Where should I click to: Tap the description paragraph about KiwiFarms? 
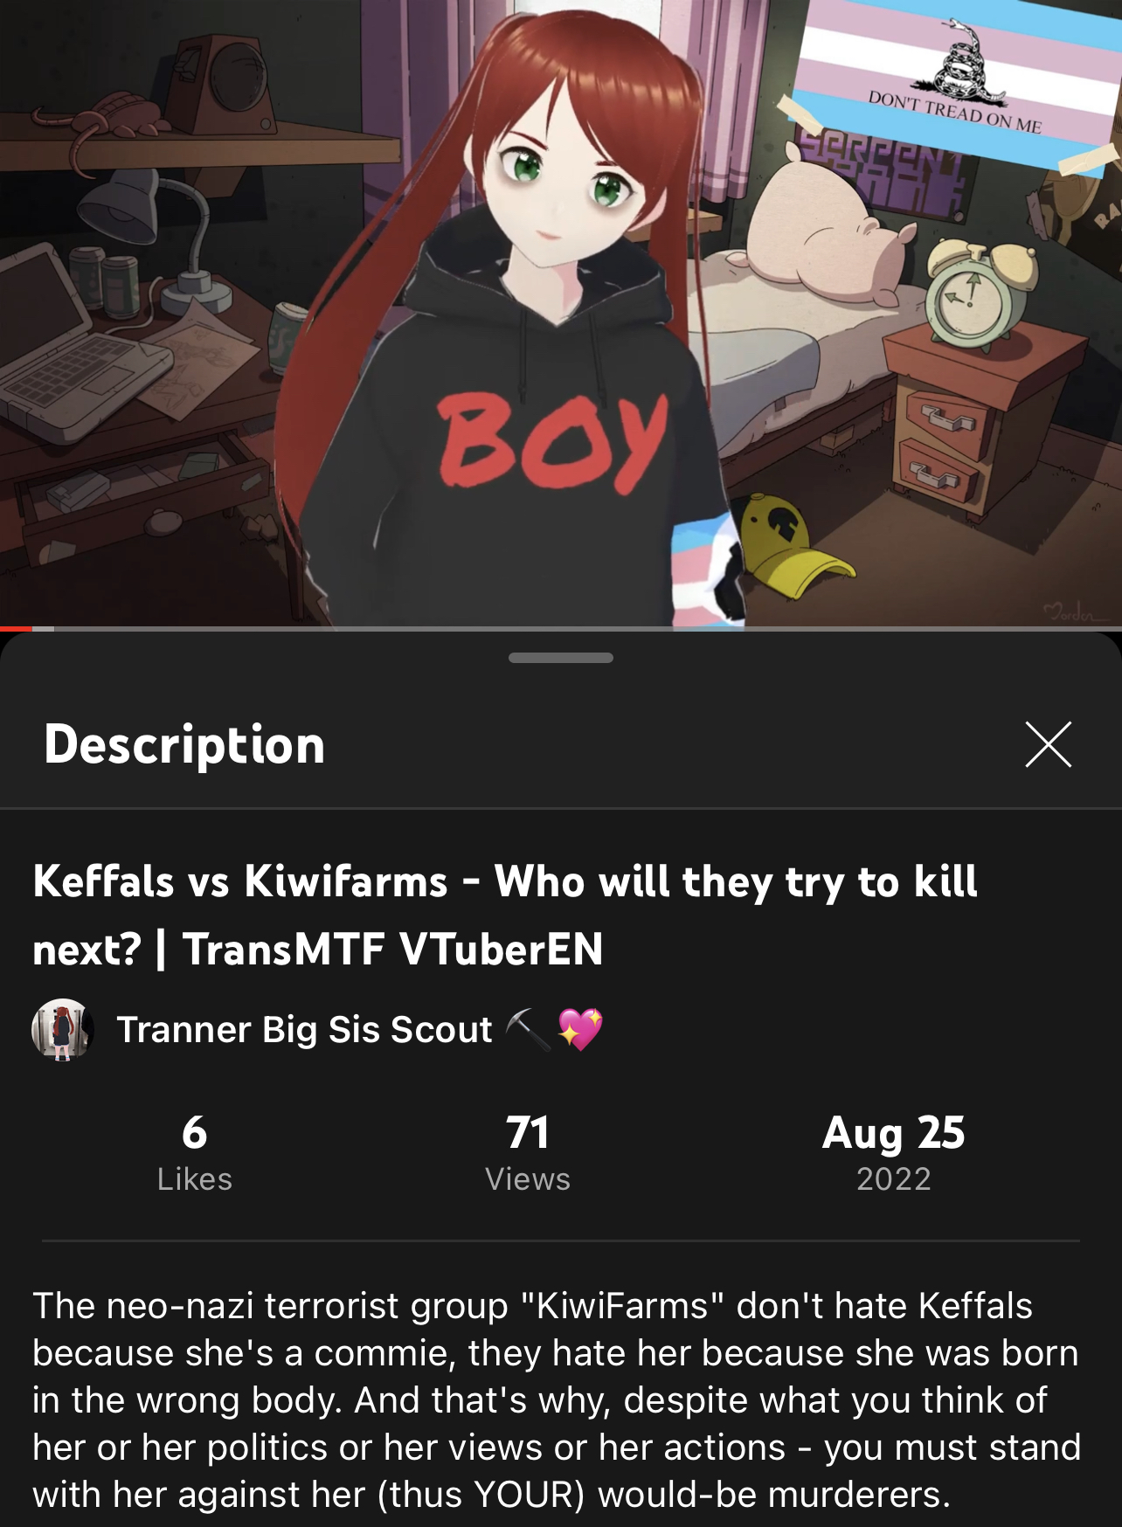tap(557, 1400)
